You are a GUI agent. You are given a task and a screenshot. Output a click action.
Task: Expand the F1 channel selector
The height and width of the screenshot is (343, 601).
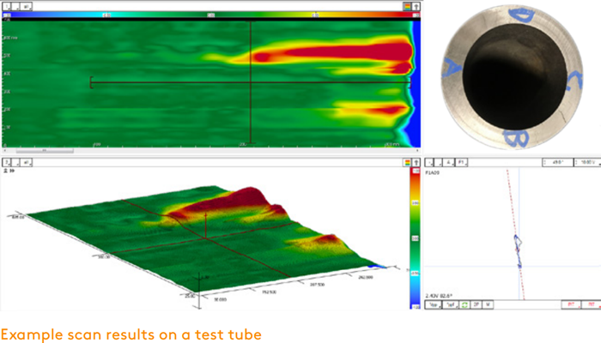coord(463,160)
